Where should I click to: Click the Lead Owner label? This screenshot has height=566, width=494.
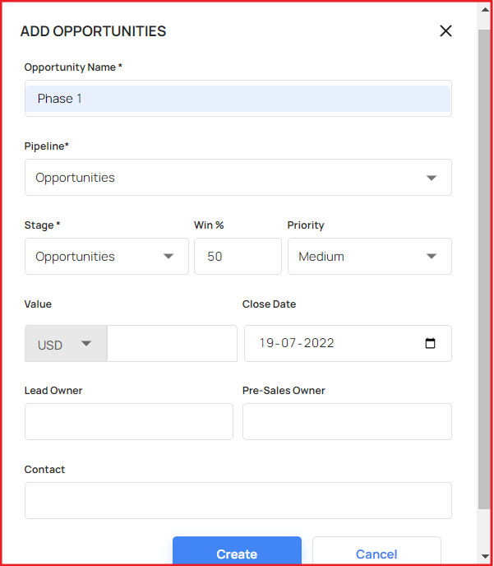click(53, 391)
